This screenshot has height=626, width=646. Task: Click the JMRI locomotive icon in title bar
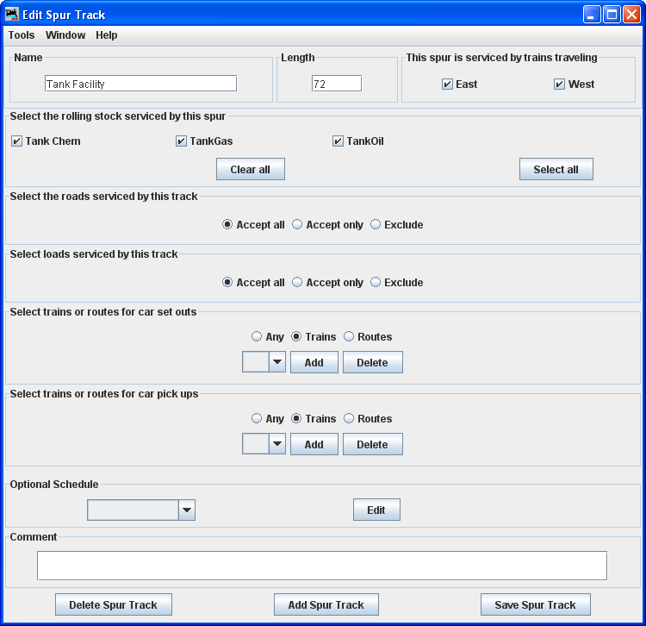coord(12,15)
